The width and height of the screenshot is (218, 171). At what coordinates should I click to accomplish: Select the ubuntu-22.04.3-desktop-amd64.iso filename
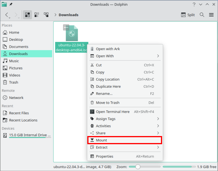72,47
